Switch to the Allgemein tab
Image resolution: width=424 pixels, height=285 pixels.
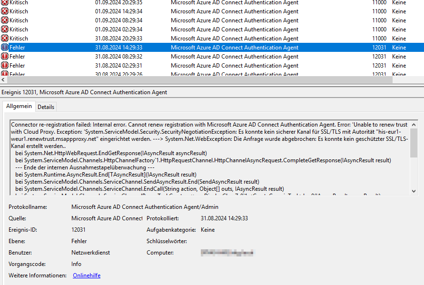pos(19,106)
